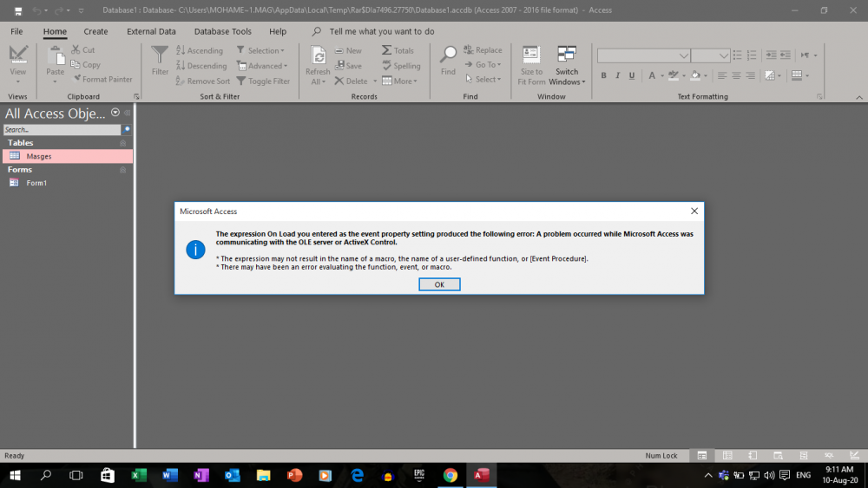Click Save record button

(x=348, y=66)
